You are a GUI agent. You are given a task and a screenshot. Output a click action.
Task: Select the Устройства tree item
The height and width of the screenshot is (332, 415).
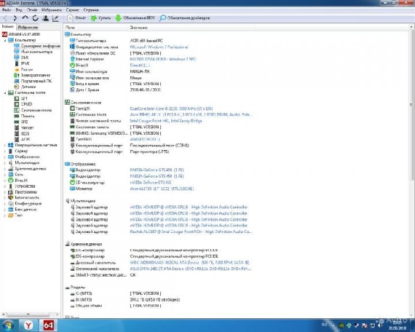[21, 186]
